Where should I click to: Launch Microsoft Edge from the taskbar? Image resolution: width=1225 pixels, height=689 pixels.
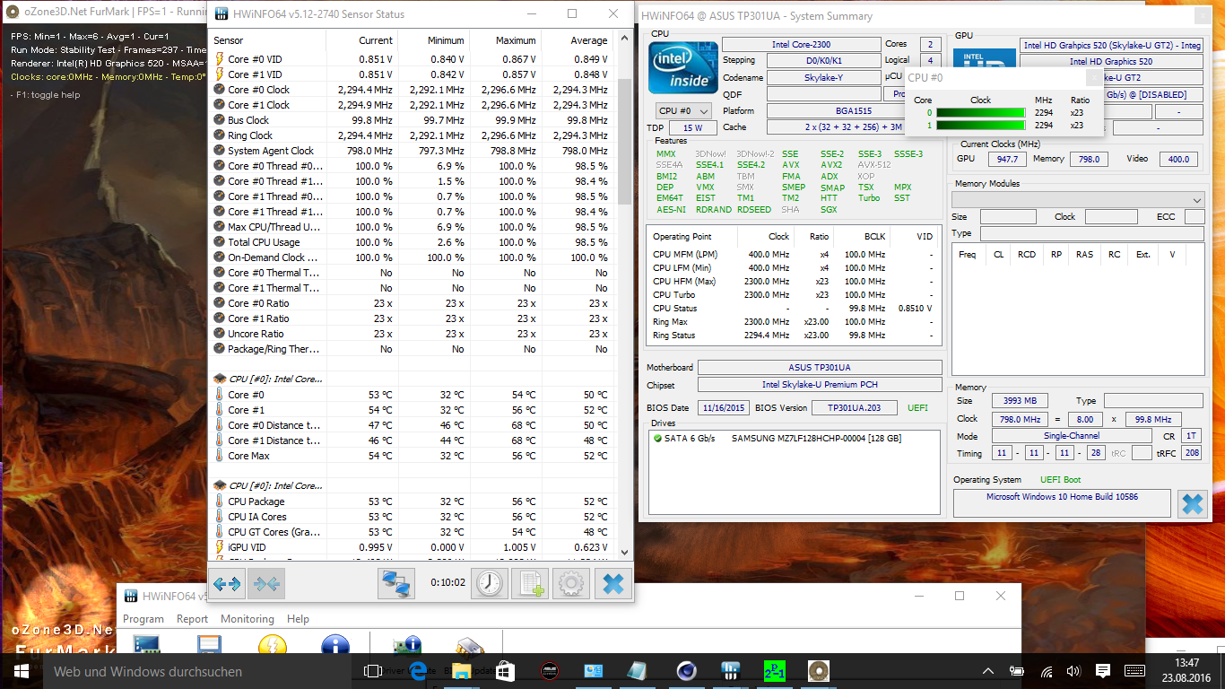[x=417, y=671]
